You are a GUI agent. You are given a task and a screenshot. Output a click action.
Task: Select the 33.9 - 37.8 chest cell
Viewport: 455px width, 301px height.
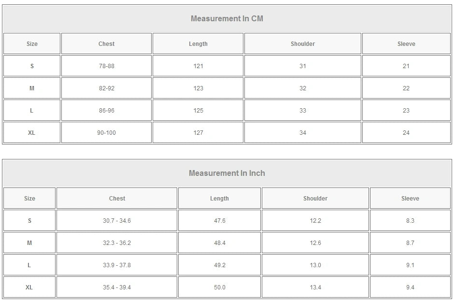tap(116, 265)
